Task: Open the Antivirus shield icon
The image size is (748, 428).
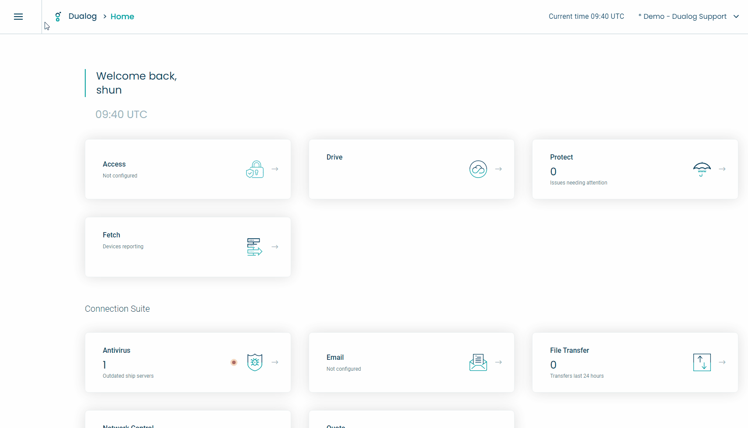Action: pos(255,362)
